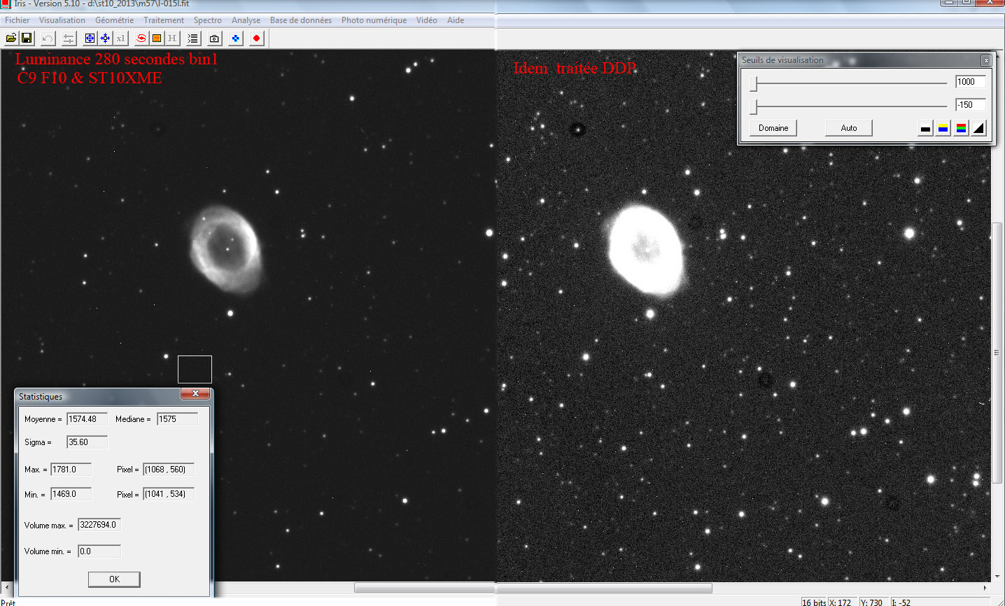Save the image with the floppy disk icon
1005x606 pixels.
point(27,38)
